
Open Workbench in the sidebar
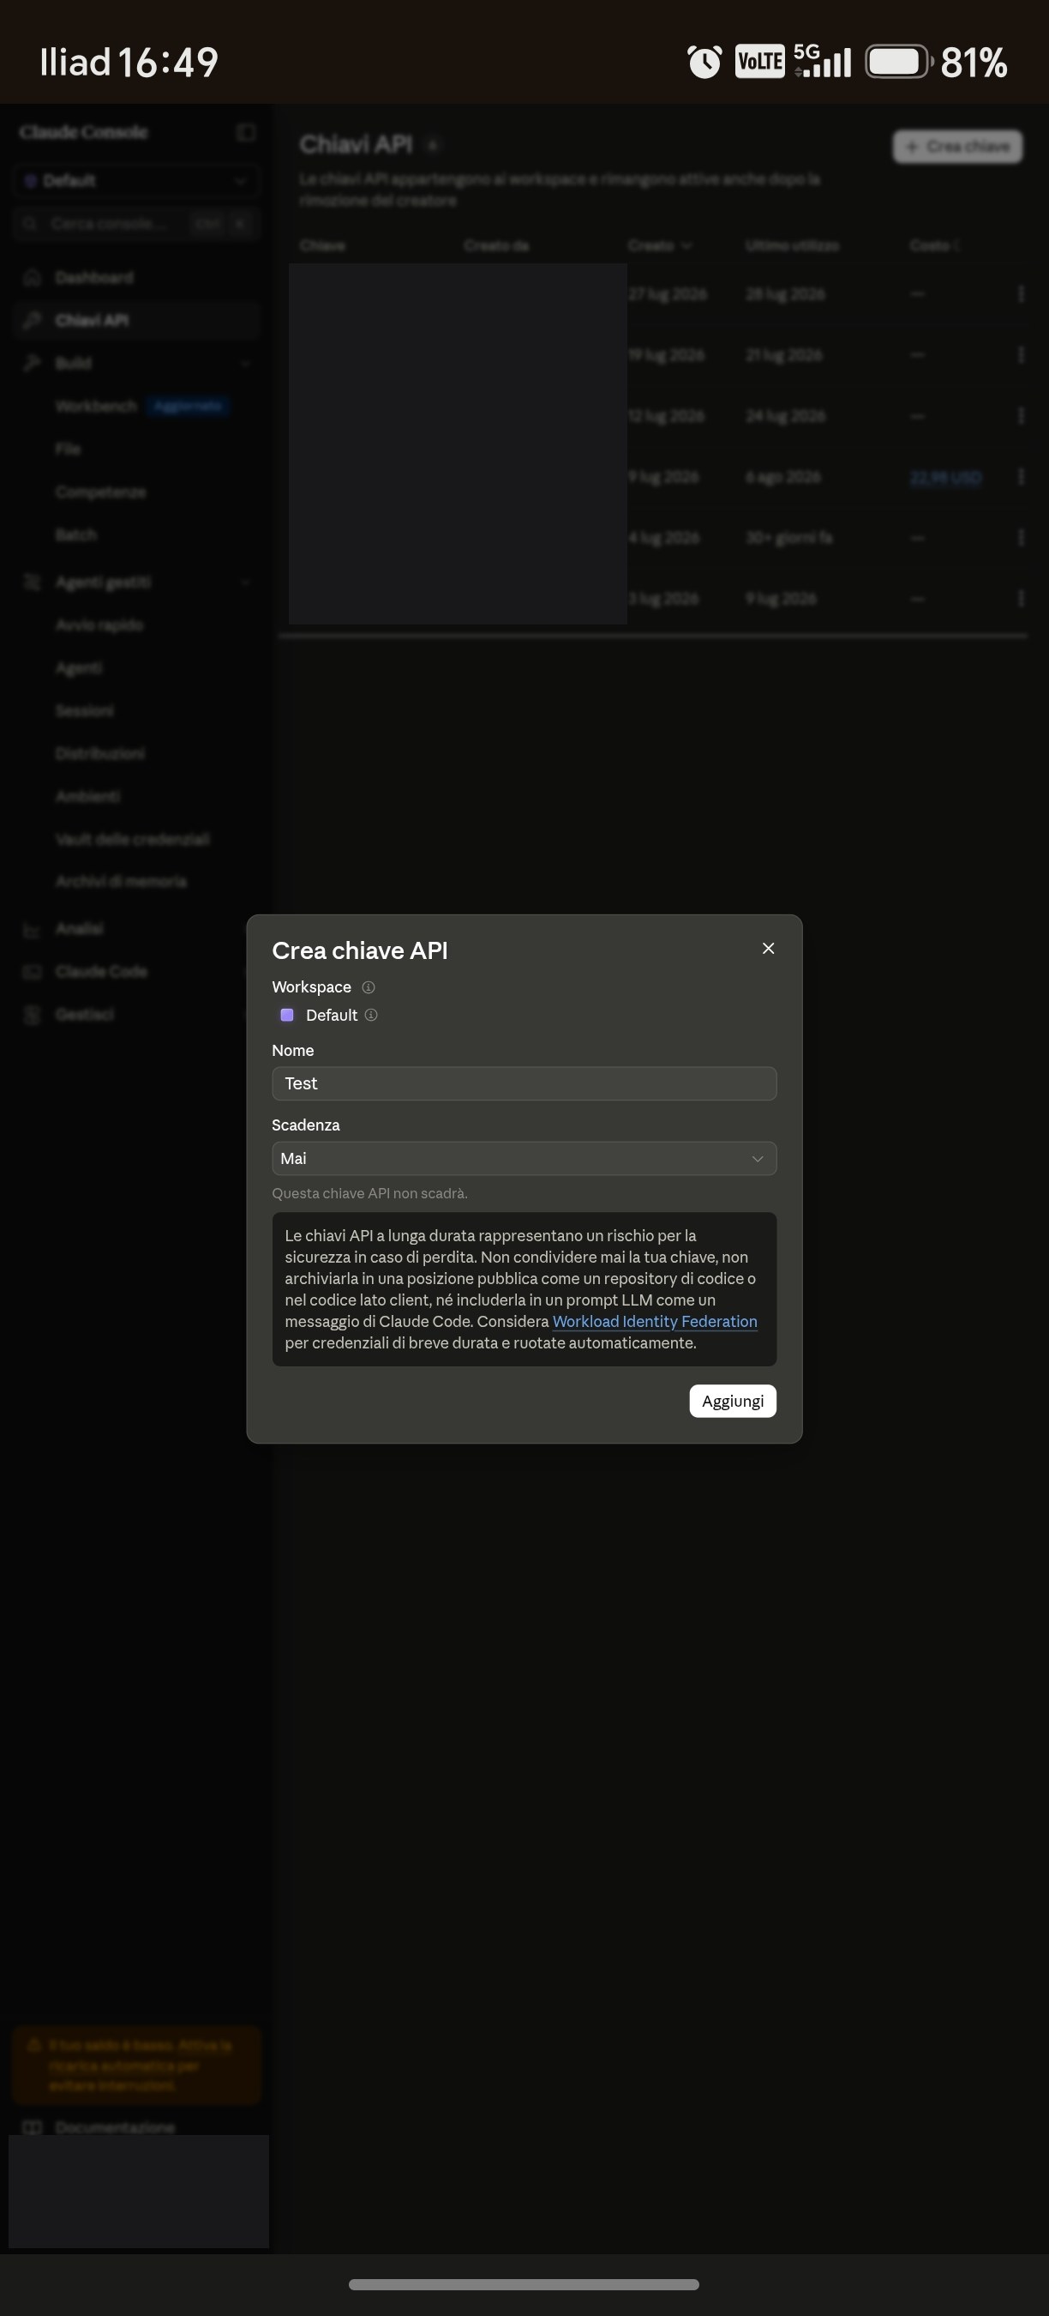(x=96, y=407)
